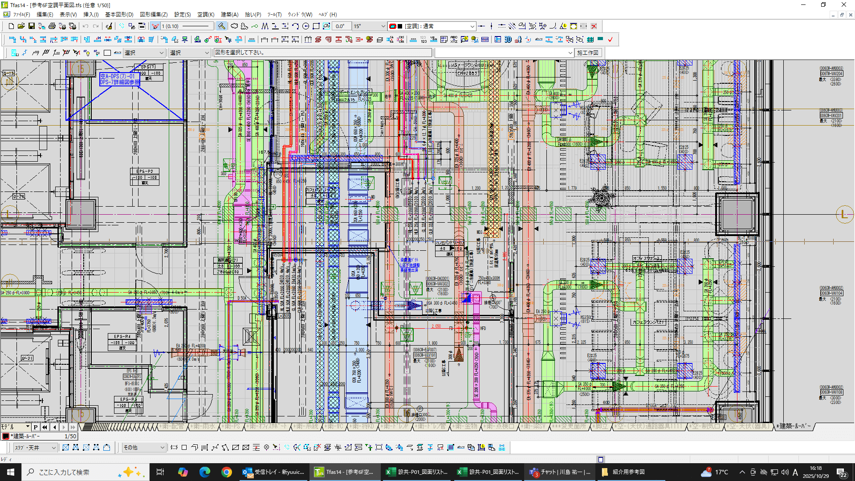Expand the 15° angle dropdown
Viewport: 855px width, 481px height.
click(x=383, y=26)
